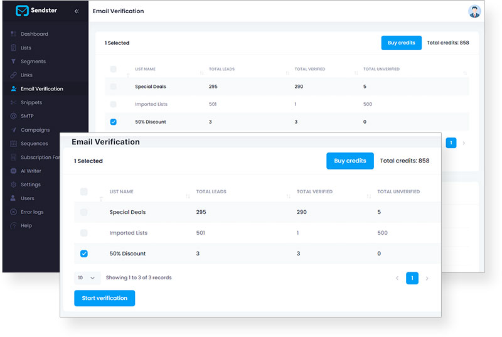Sort by LIST NAME in front panel

(x=121, y=191)
